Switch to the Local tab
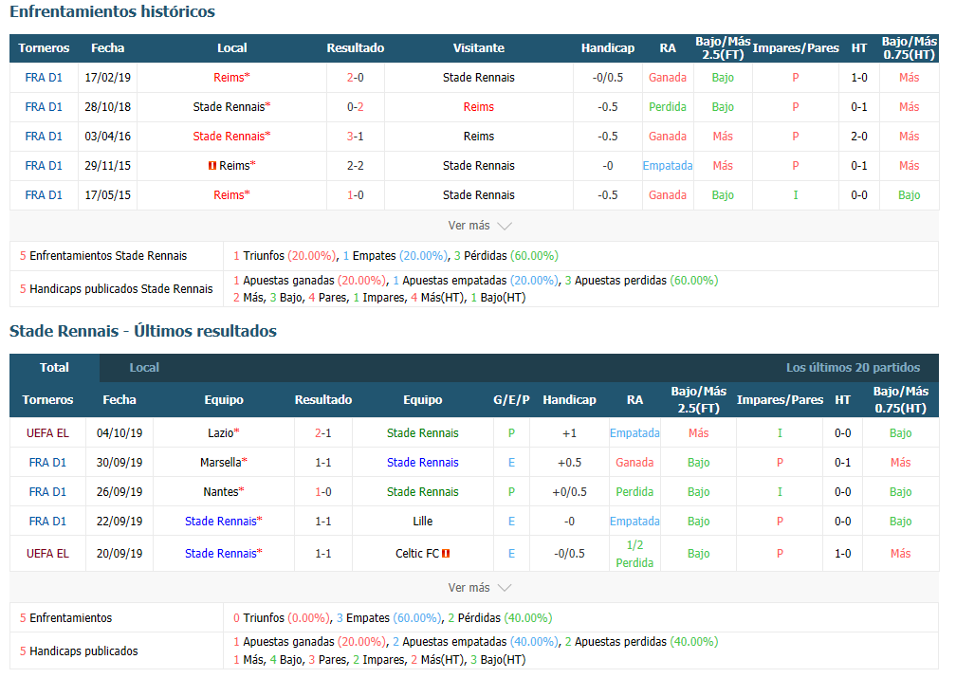Screen dimensions: 956x678 click(x=144, y=368)
